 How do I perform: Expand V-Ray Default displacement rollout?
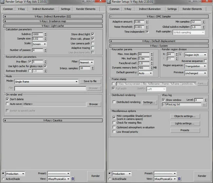pyautogui.click(x=159, y=41)
